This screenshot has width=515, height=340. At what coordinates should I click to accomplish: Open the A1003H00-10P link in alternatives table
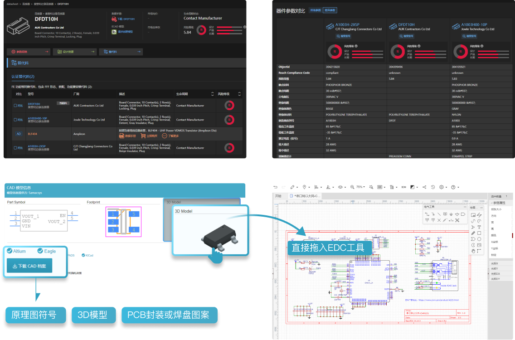(38, 118)
